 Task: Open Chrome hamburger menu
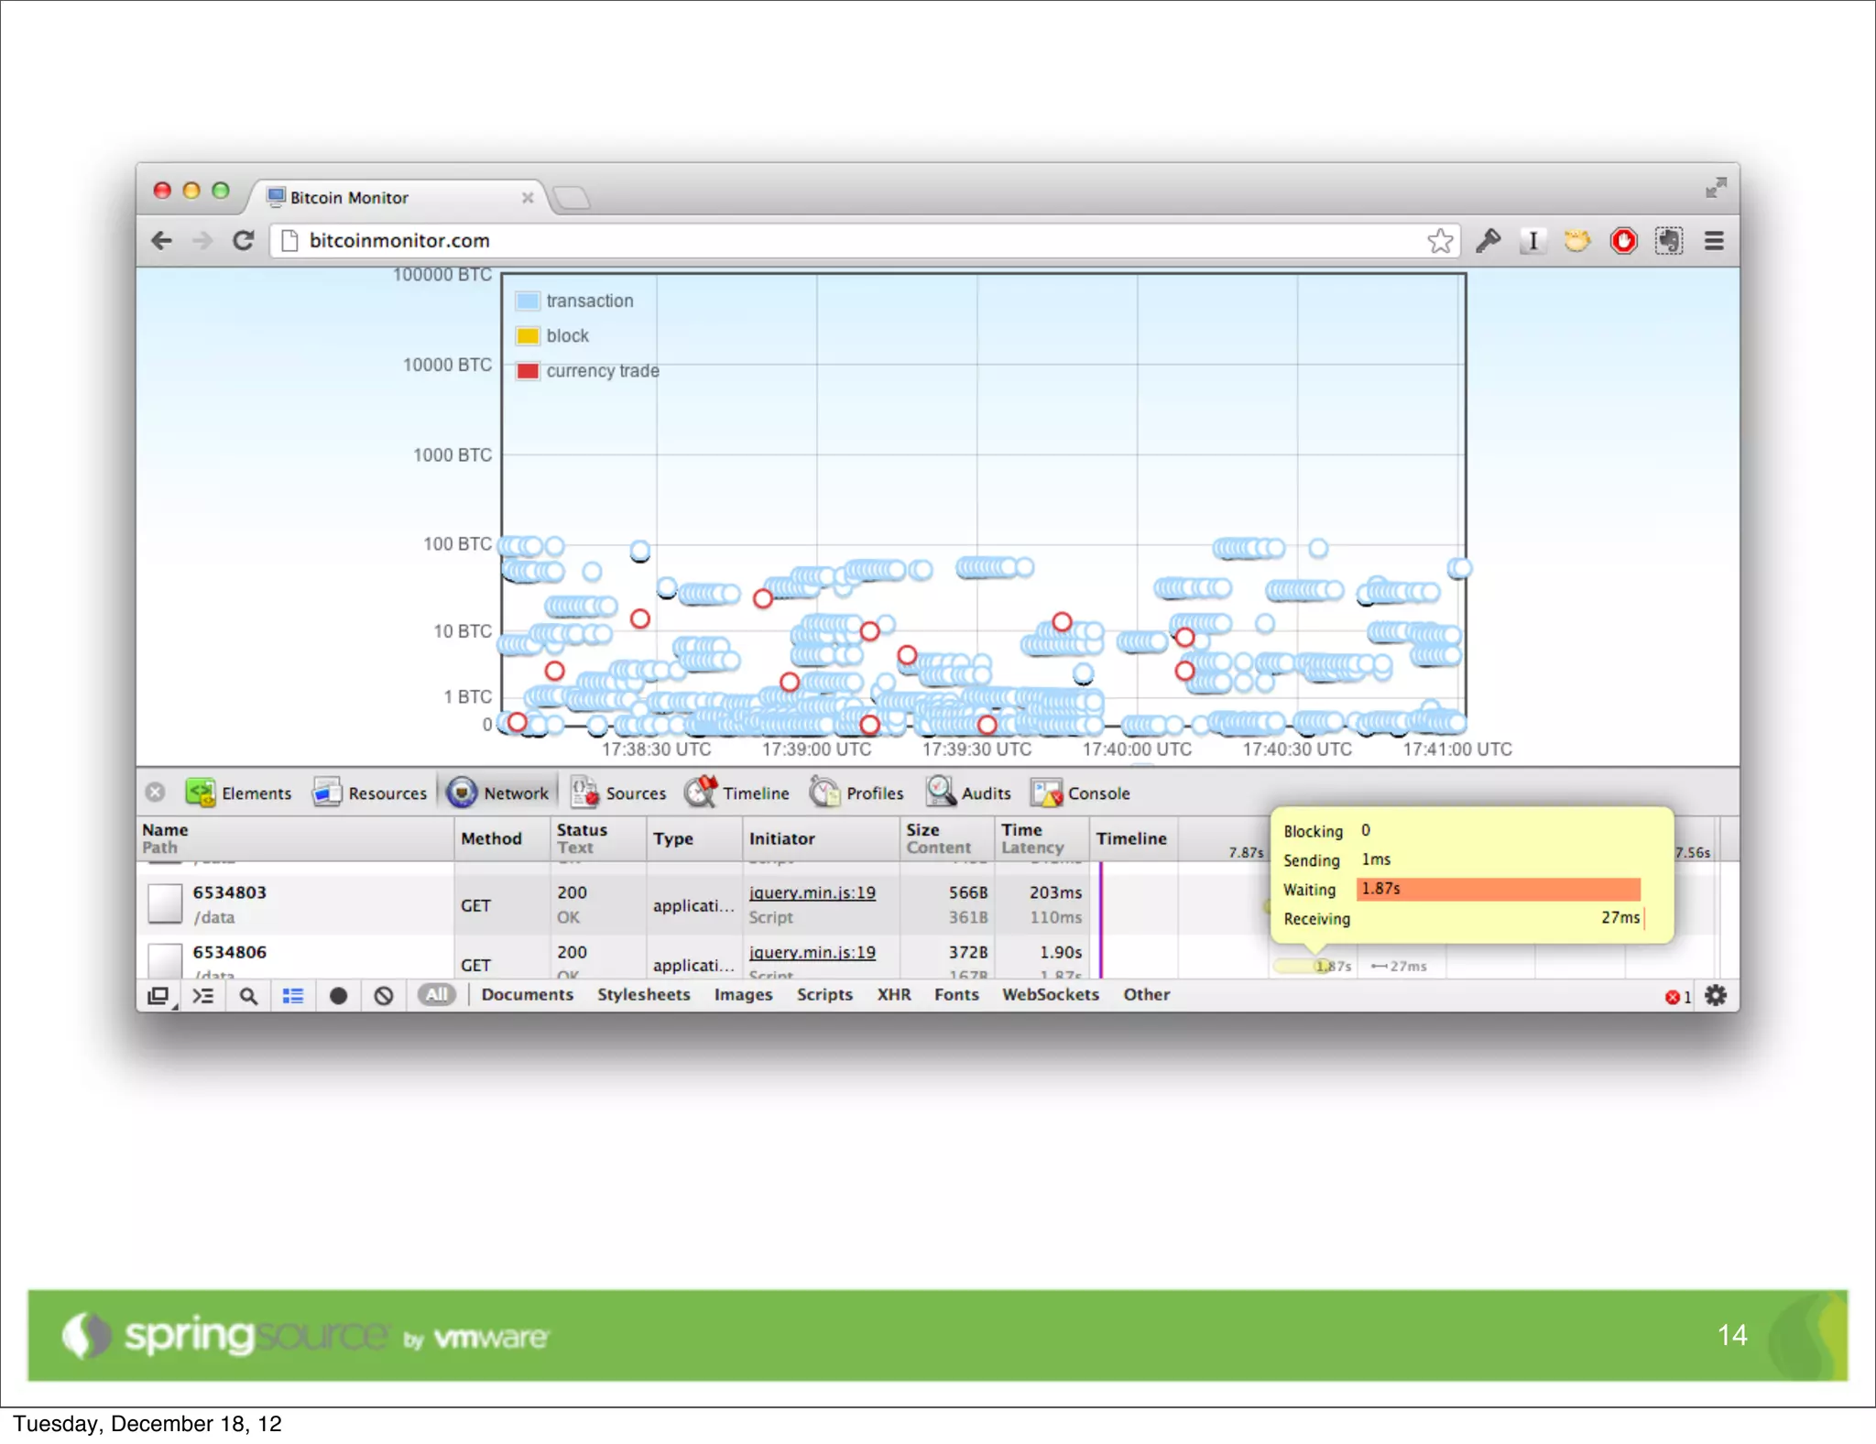pyautogui.click(x=1714, y=241)
